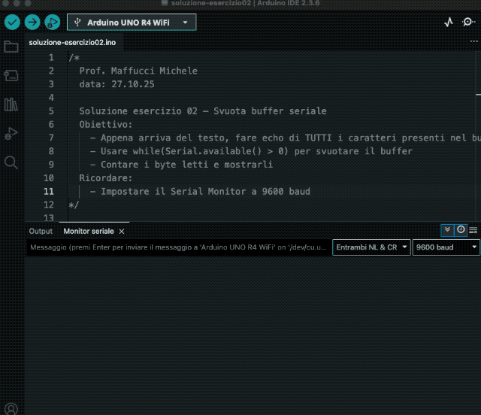Open the Serial Monitor magnifier icon
481x415 pixels.
469,23
